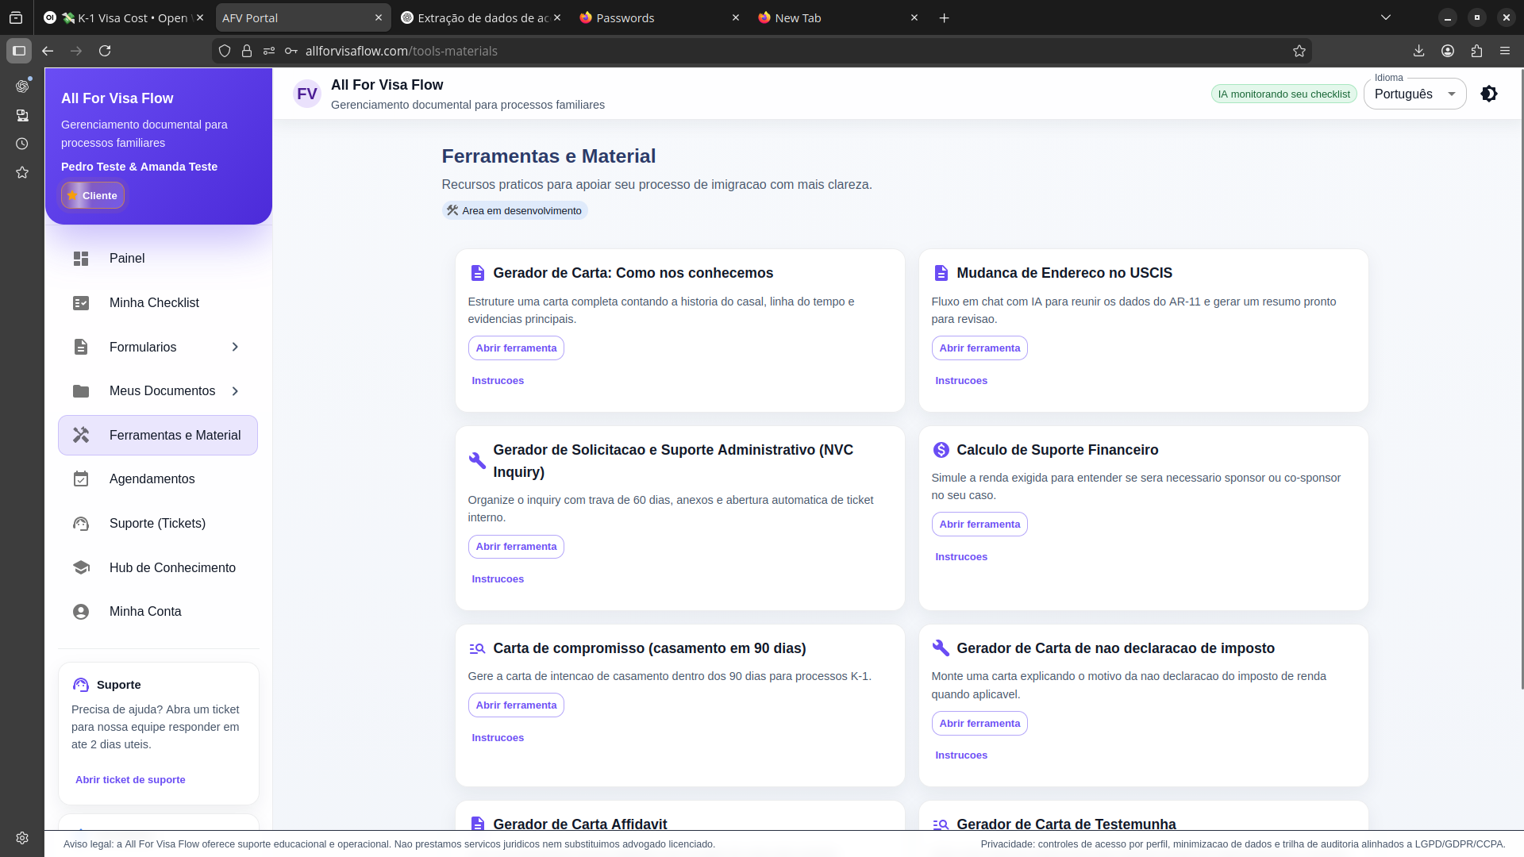Expand the Formularios section
This screenshot has width=1524, height=857.
[234, 347]
